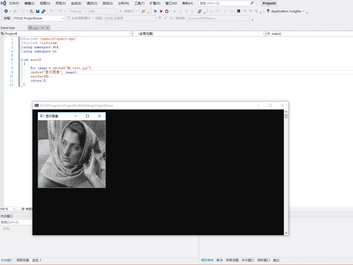Open the 调试(D) menu

coord(92,3)
